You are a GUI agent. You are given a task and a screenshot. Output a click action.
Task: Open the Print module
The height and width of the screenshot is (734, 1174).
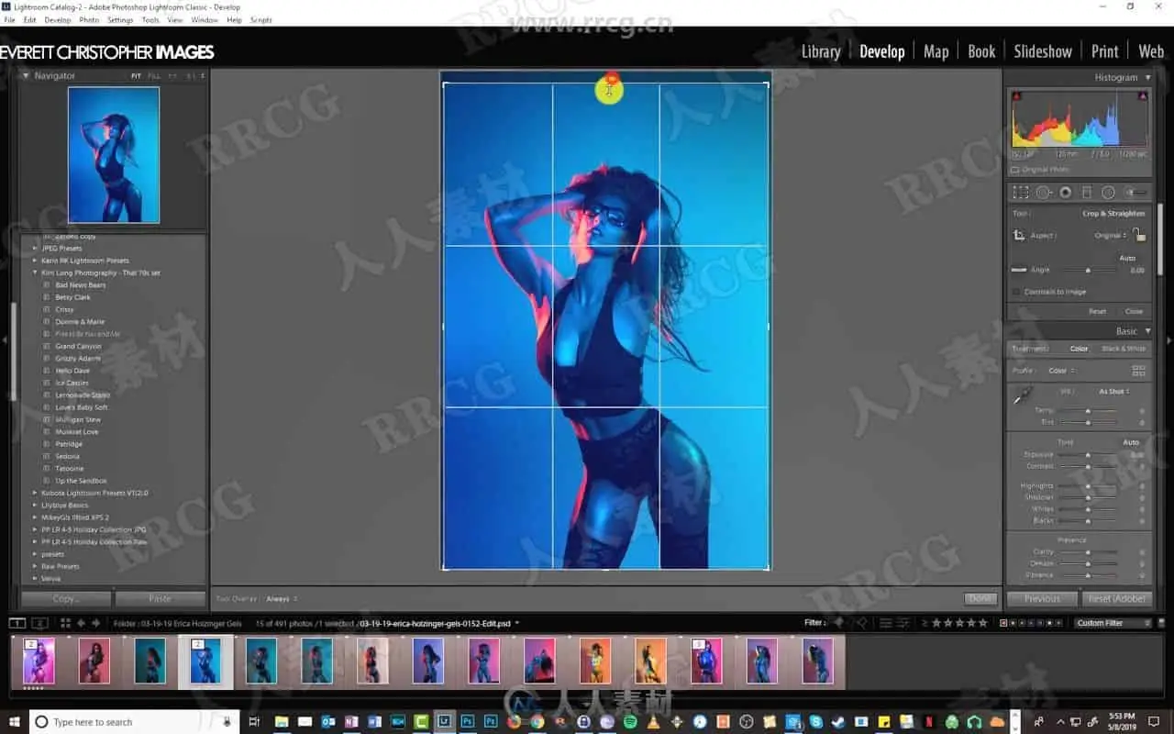click(1104, 51)
